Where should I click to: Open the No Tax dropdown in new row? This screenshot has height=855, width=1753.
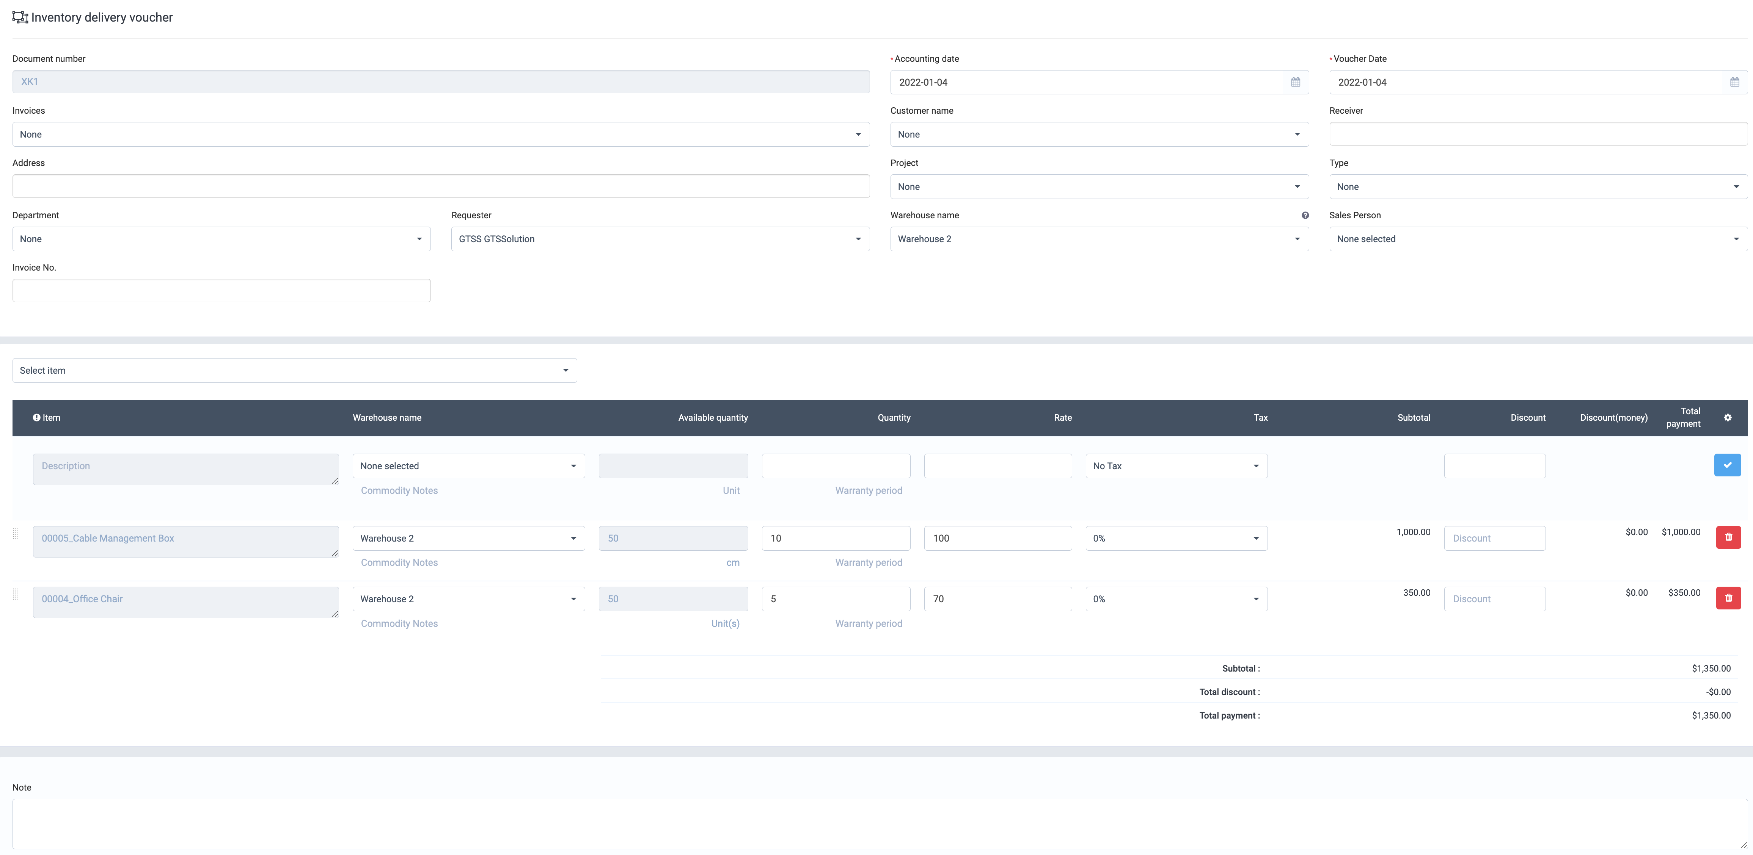[1177, 466]
